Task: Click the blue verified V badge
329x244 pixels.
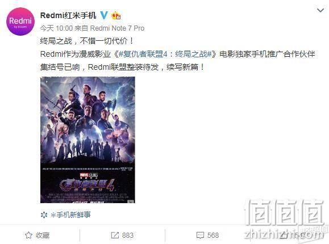Action: coord(104,15)
